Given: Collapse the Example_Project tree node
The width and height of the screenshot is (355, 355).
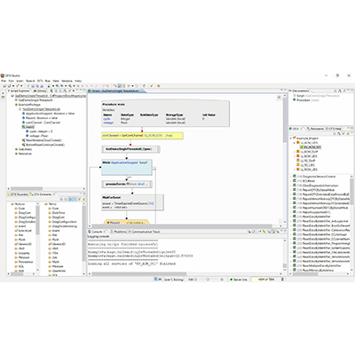Looking at the screenshot, I should pyautogui.click(x=291, y=138).
